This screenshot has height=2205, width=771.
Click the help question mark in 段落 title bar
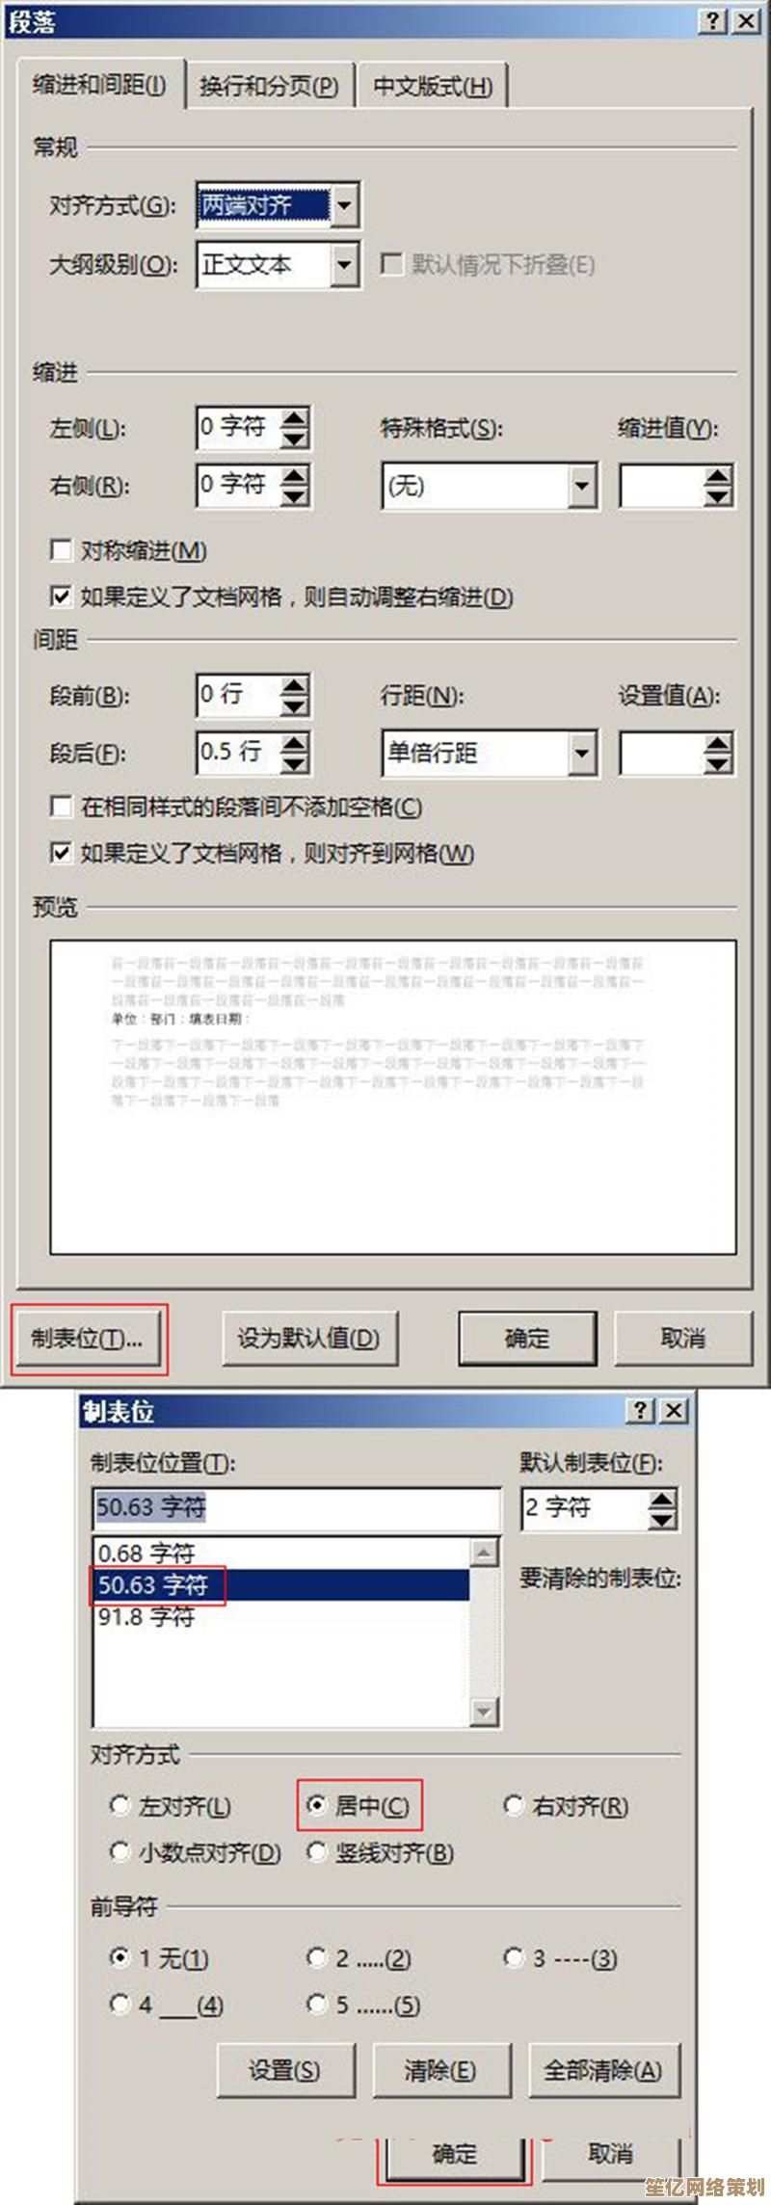click(713, 22)
